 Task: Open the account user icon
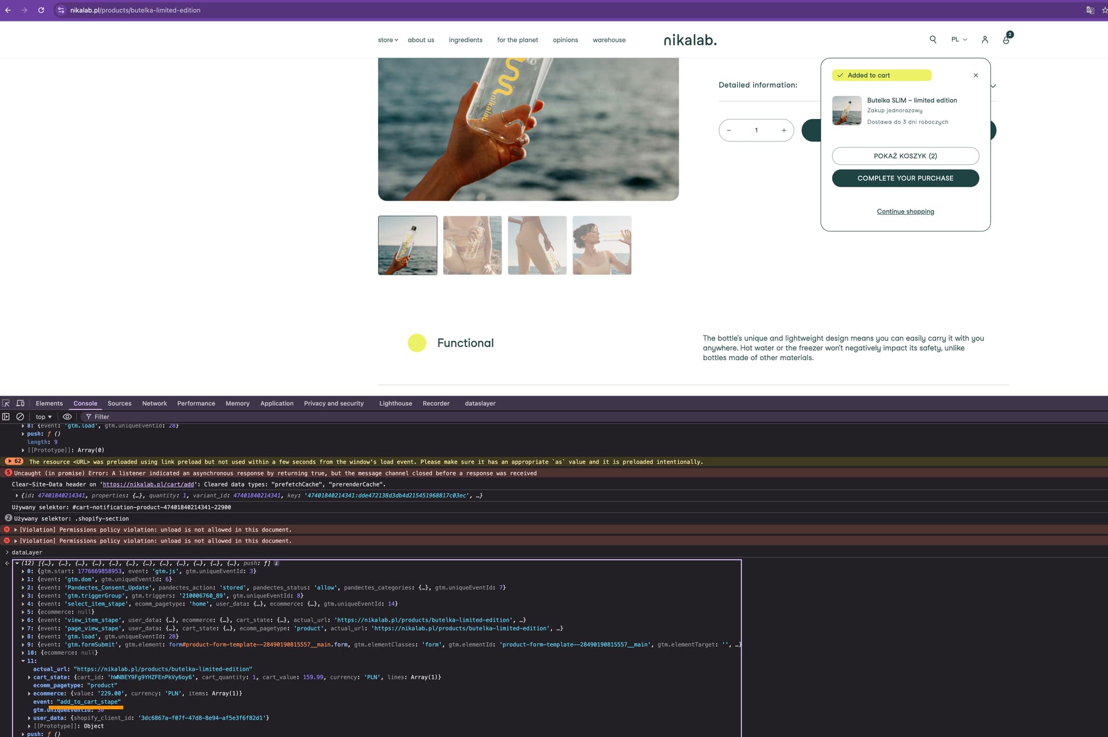[985, 39]
